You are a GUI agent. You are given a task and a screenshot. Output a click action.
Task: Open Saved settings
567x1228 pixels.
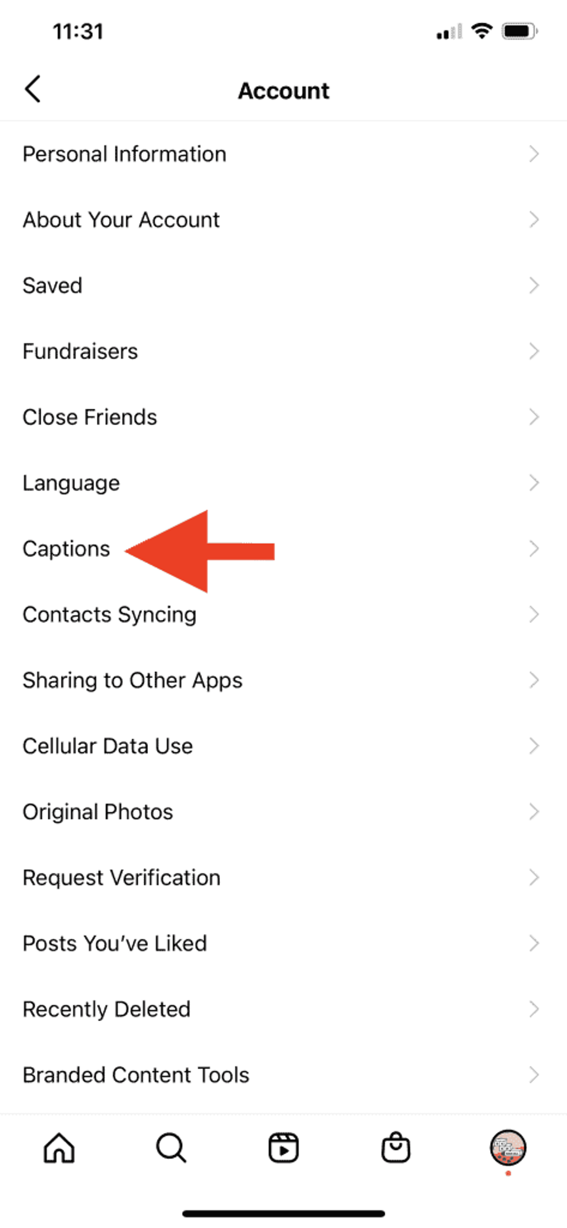point(283,285)
